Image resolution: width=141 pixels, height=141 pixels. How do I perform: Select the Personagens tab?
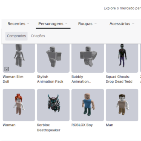click(x=51, y=24)
